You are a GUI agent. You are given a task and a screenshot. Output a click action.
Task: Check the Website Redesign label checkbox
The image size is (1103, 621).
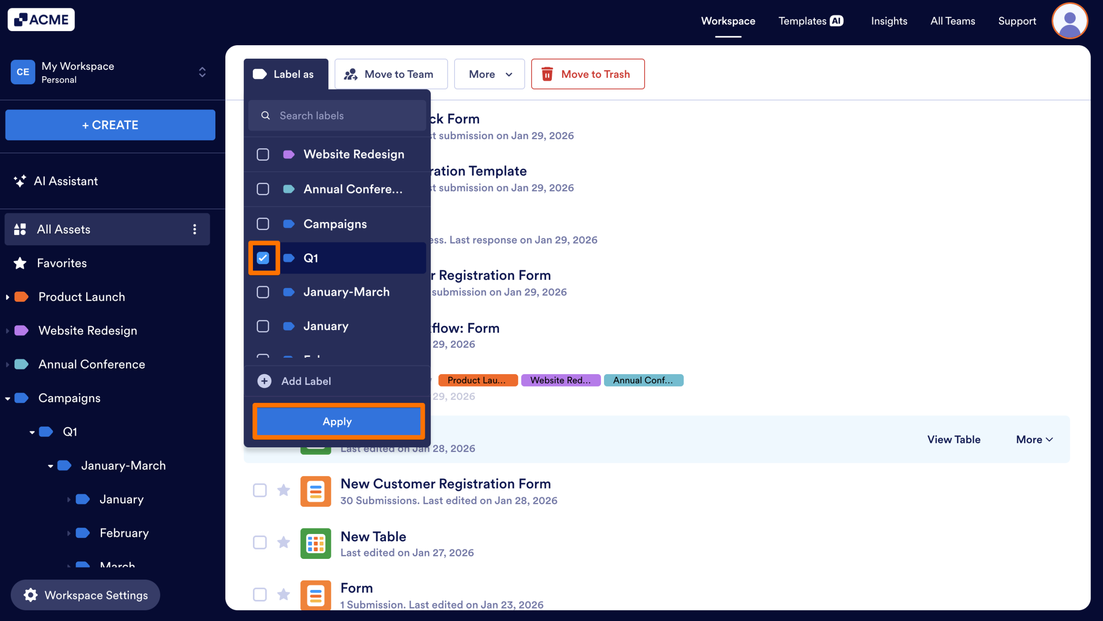coord(263,154)
